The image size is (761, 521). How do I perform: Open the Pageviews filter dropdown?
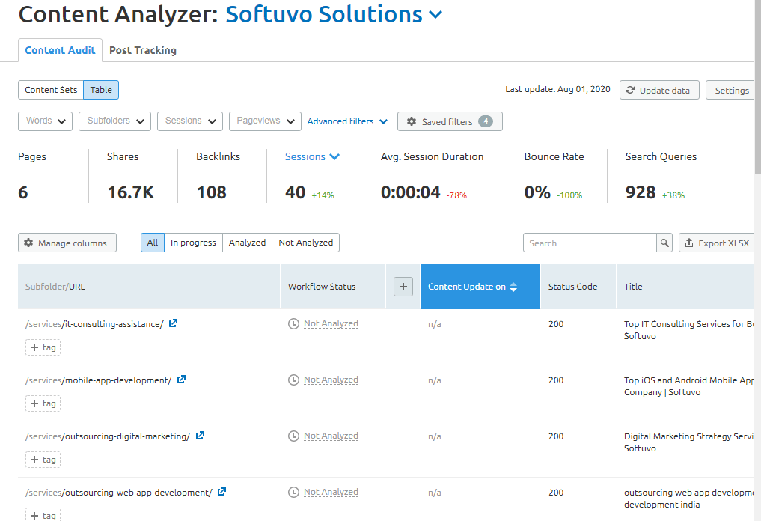click(x=265, y=121)
